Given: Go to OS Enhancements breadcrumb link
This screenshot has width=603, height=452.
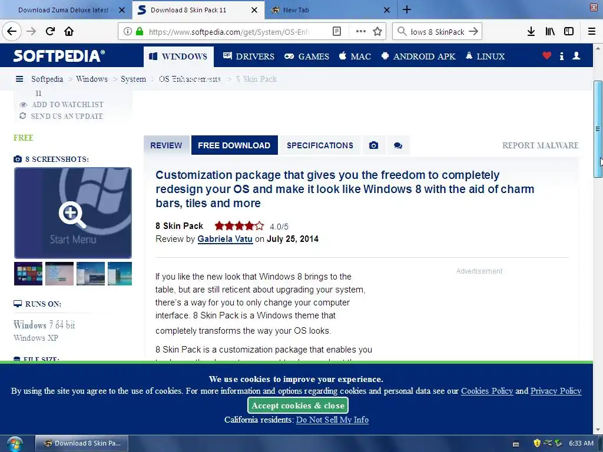Looking at the screenshot, I should (190, 79).
